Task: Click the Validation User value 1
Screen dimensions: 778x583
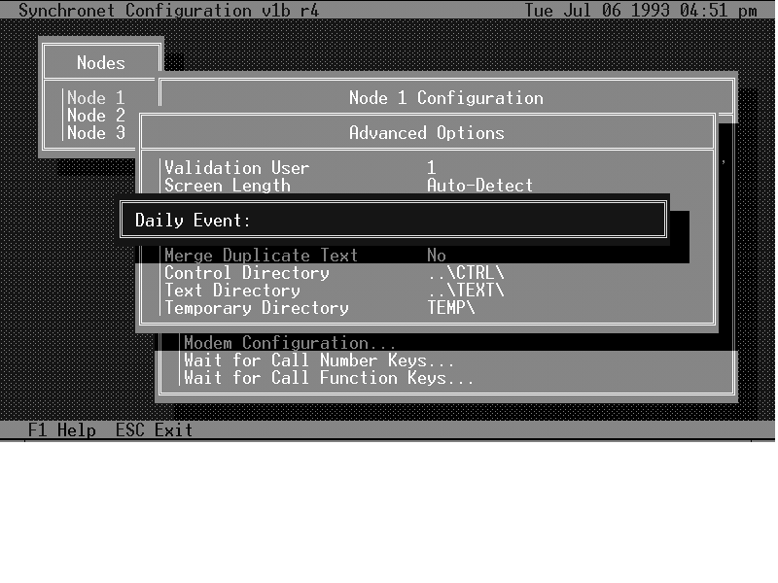Action: 431,168
